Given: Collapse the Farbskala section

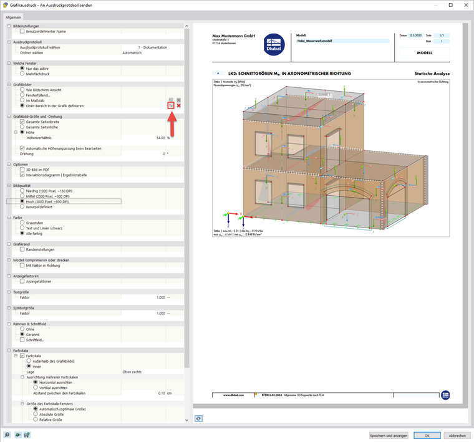Looking at the screenshot, I should click(9, 350).
